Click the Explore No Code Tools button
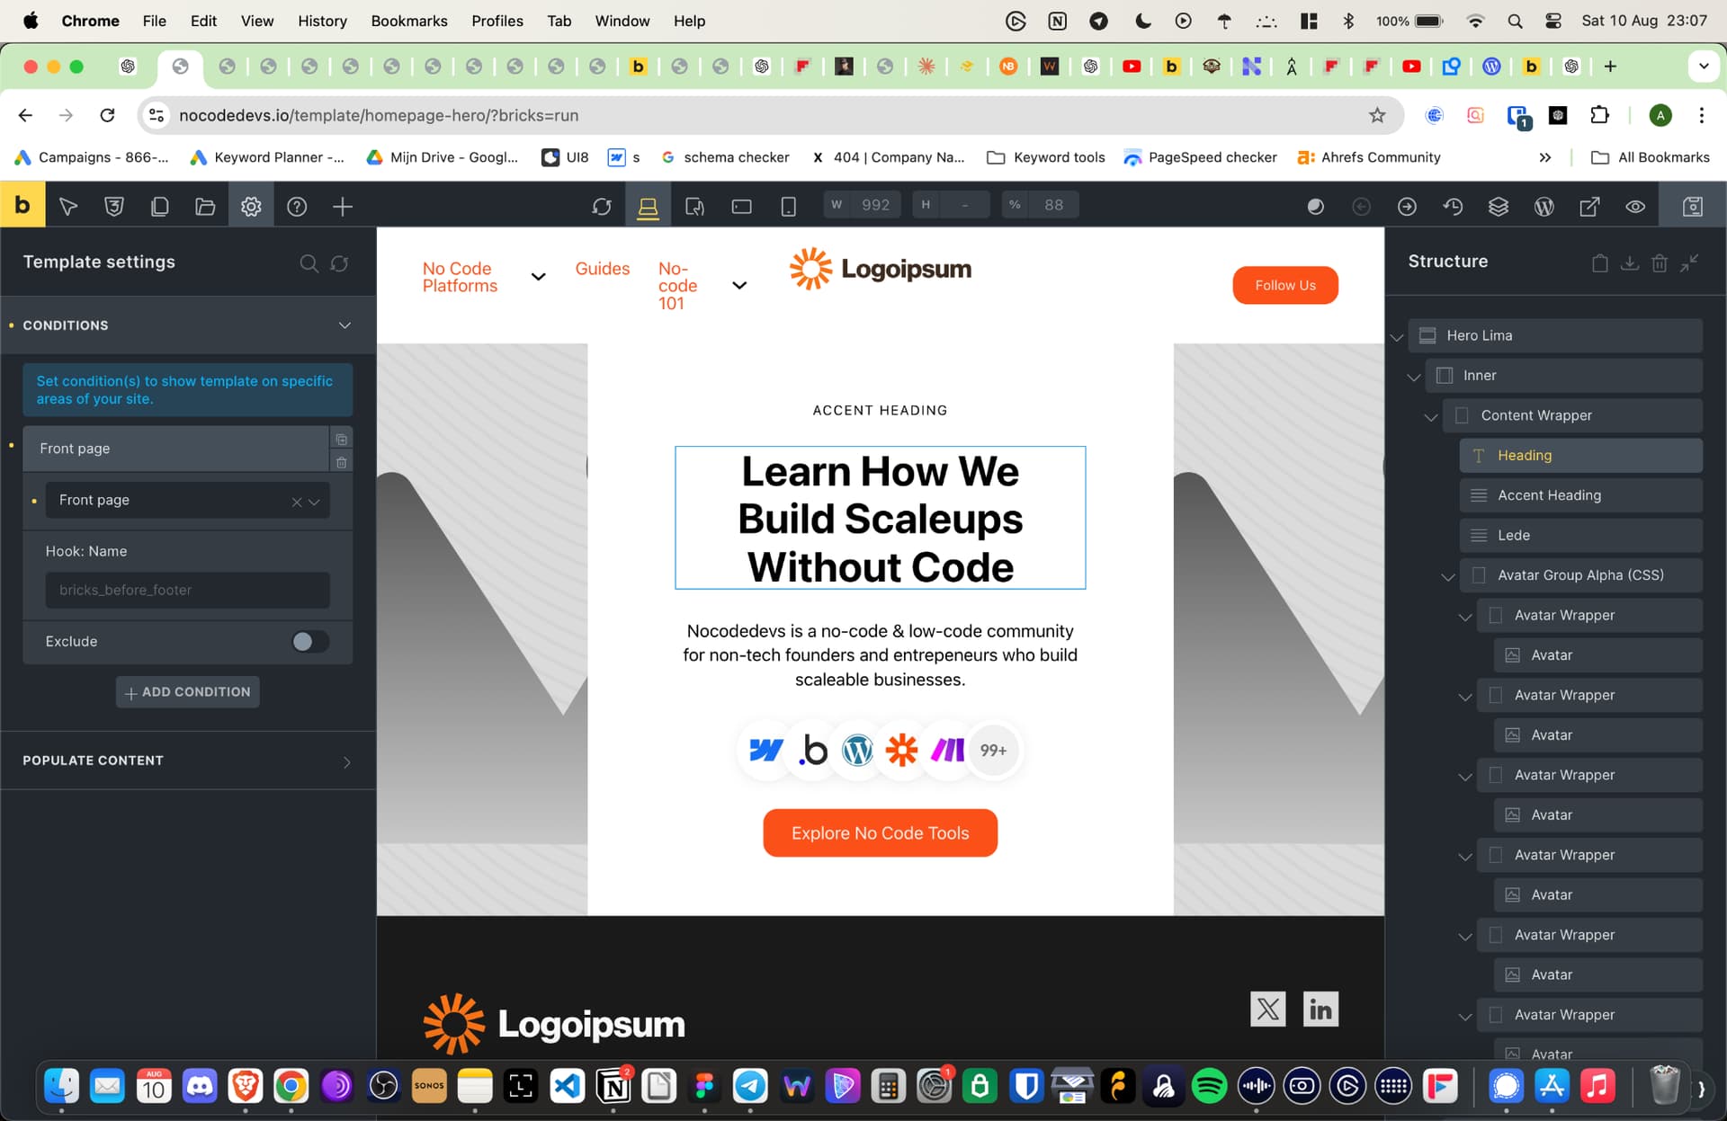Screen dimensions: 1727x1121 point(880,833)
